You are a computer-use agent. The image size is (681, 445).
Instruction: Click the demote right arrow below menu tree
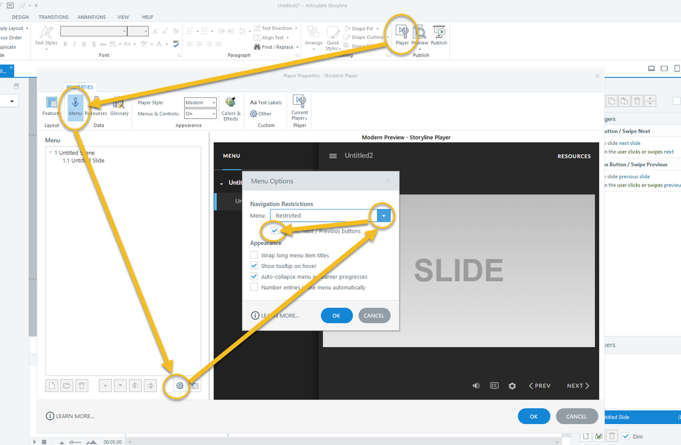[150, 386]
